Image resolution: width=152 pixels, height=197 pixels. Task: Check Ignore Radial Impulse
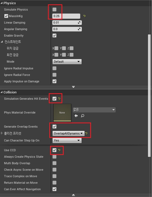54,68
